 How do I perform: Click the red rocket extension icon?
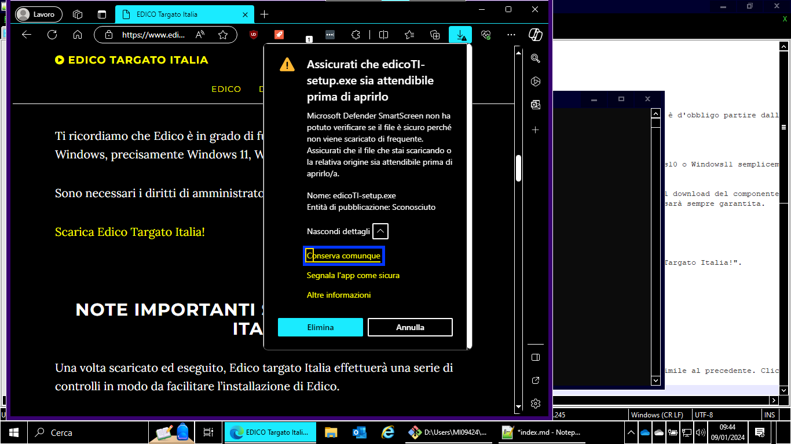pos(279,35)
